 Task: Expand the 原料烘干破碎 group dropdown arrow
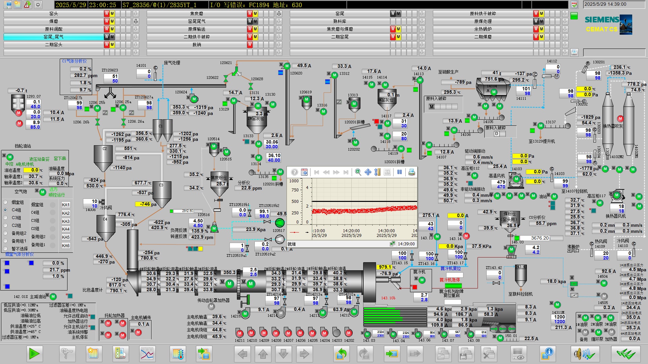coord(565,13)
